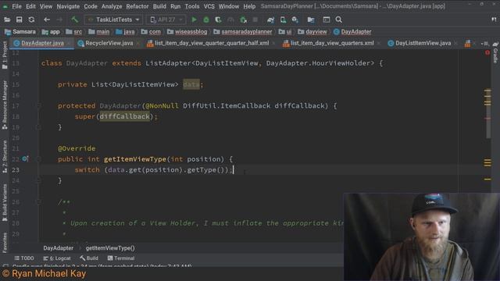The image size is (500, 281).
Task: Toggle the Project side panel
Action: (5, 55)
